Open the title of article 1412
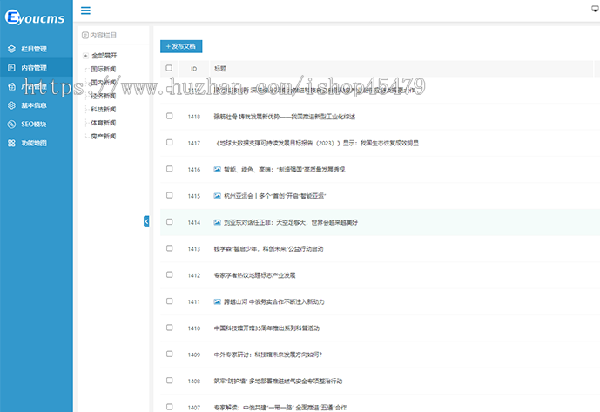The height and width of the screenshot is (412, 600). pos(254,275)
